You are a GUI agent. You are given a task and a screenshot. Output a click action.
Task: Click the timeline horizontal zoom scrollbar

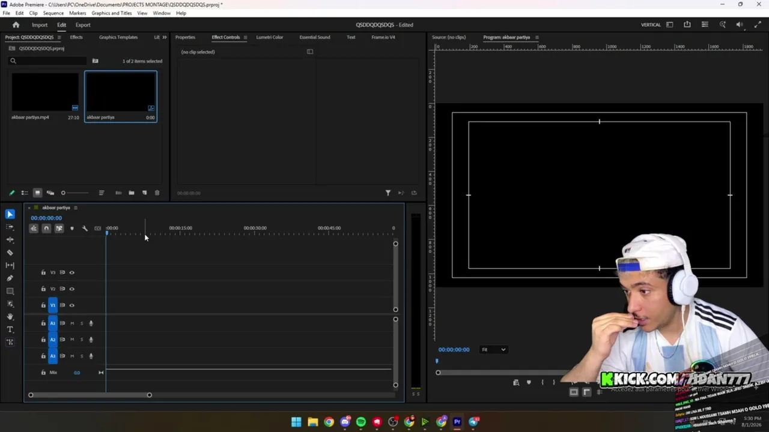point(90,395)
